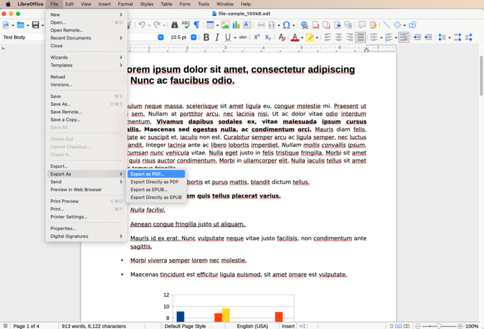The width and height of the screenshot is (484, 329).
Task: Click the Superscript icon
Action: click(x=257, y=37)
